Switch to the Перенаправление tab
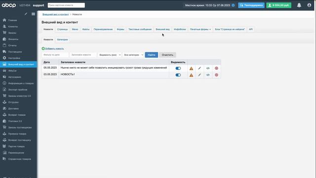The height and width of the screenshot is (178, 316). click(x=103, y=29)
